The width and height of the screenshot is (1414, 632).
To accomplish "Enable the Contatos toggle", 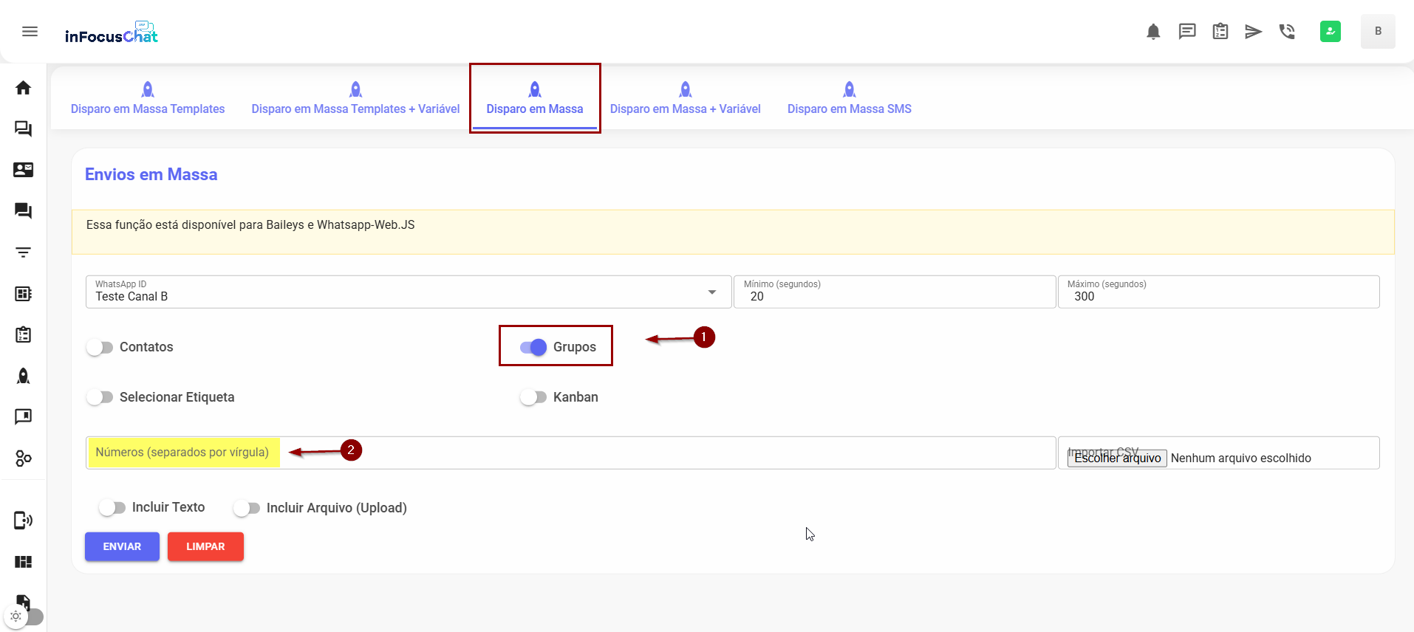I will [x=100, y=347].
